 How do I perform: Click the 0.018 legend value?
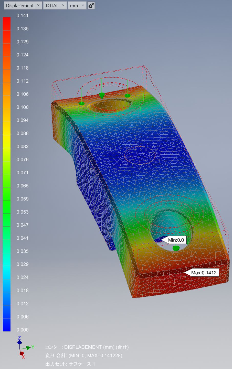click(23, 291)
